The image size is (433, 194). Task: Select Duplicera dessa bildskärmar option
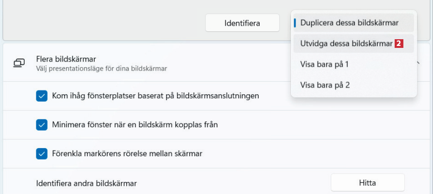350,23
